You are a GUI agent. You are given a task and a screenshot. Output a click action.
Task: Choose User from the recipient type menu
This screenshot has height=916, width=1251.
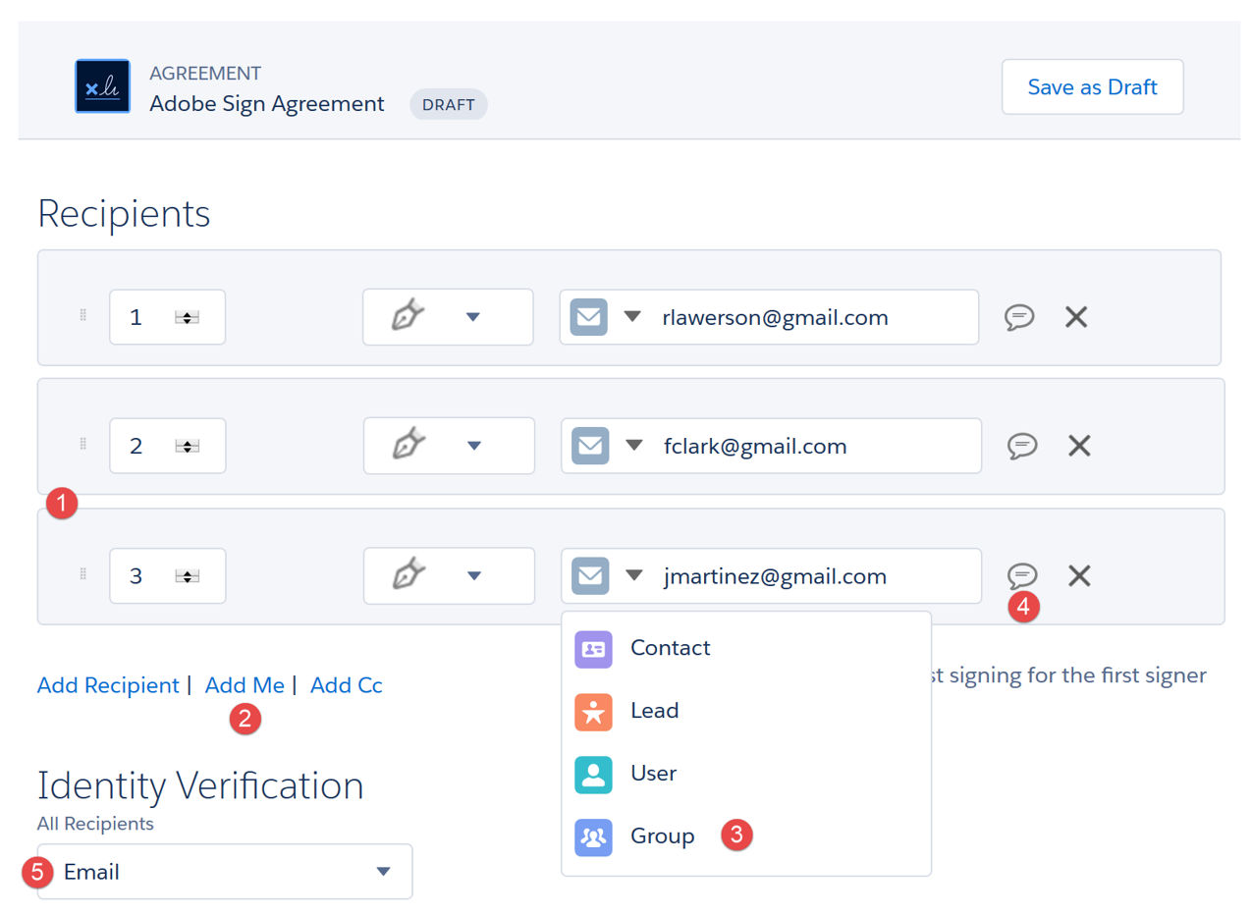click(x=593, y=774)
